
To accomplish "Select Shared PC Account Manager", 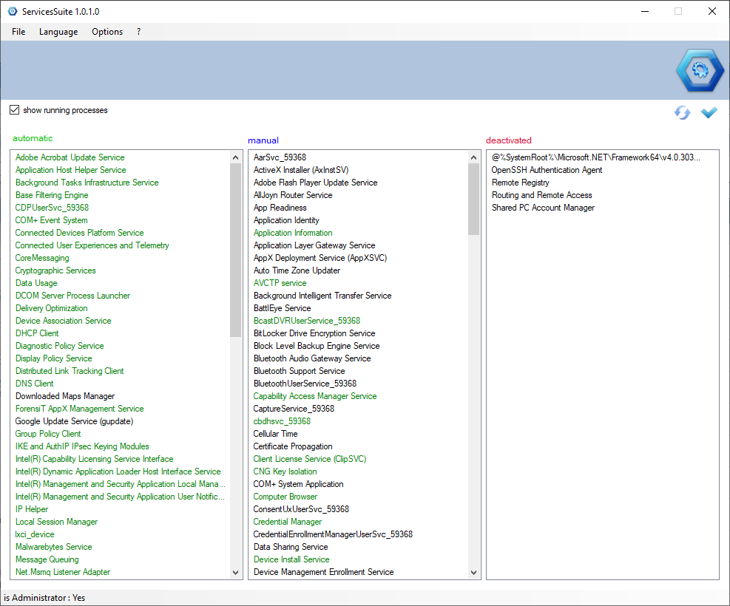I will (x=544, y=208).
